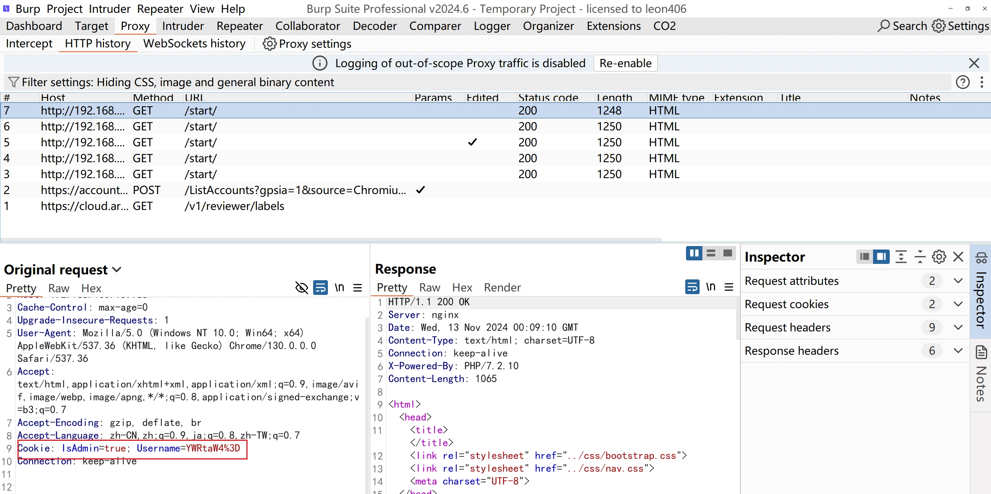Switch to the Repeater tab

239,26
